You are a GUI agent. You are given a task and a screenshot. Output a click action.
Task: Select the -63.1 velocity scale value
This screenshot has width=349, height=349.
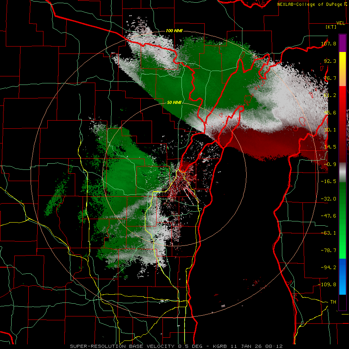[328, 233]
